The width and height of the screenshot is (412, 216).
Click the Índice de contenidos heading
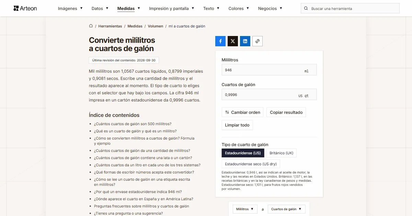tap(114, 115)
